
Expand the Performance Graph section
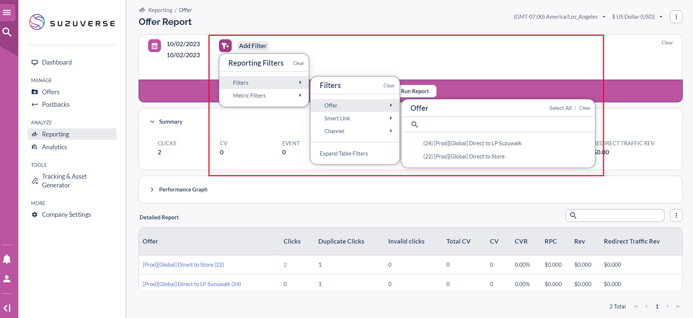click(152, 190)
